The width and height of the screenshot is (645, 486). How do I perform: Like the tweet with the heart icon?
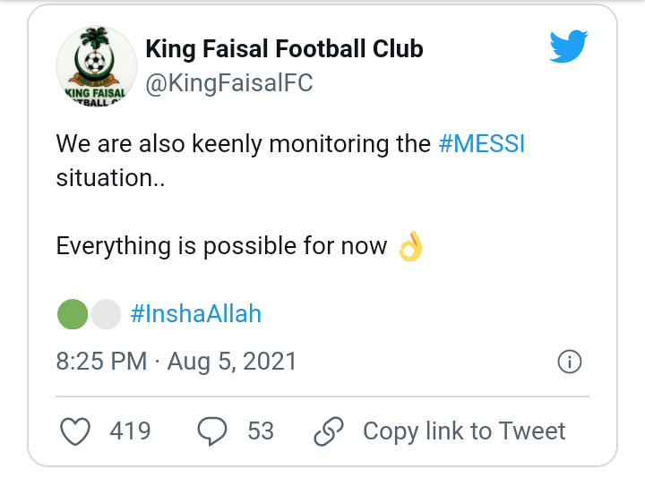coord(75,431)
